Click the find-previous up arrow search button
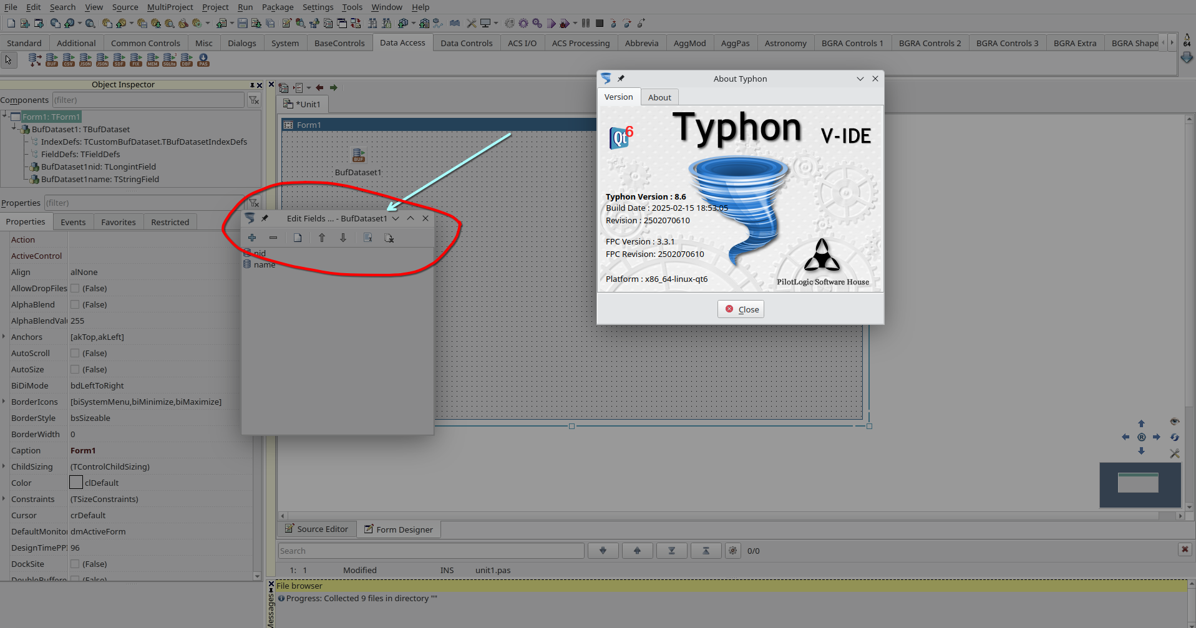This screenshot has width=1196, height=628. (638, 551)
